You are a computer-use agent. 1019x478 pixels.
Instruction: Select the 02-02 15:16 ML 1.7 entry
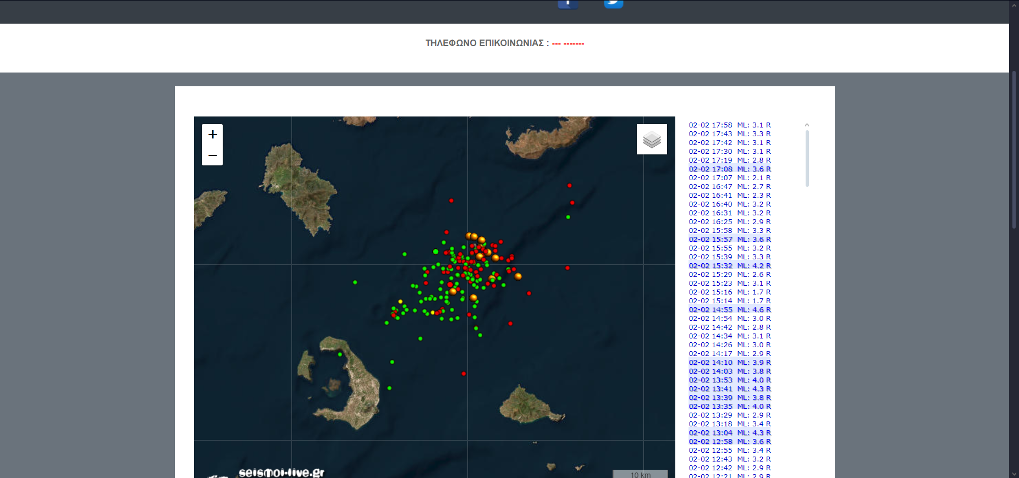point(730,292)
